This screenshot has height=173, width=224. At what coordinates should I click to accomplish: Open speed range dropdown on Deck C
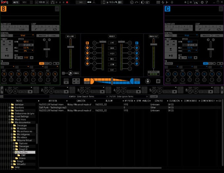190,51
